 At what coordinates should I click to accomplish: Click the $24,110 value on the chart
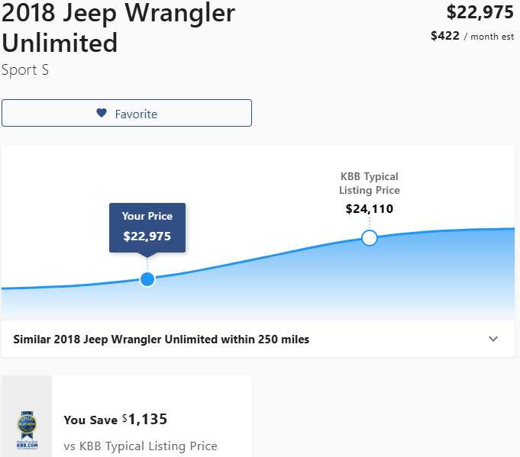coord(370,208)
